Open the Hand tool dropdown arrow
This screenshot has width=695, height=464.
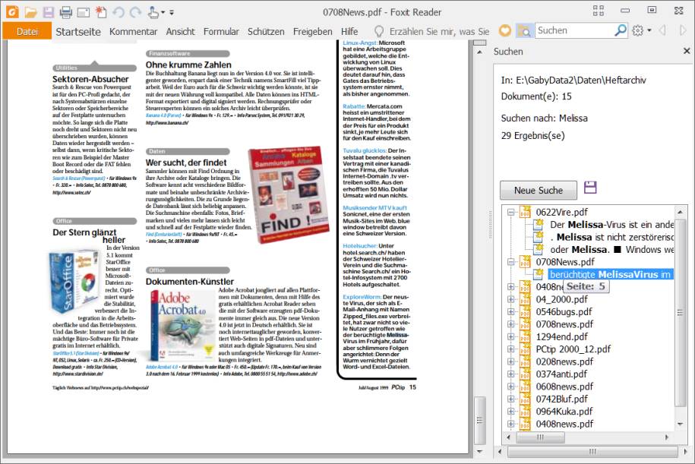(x=165, y=12)
